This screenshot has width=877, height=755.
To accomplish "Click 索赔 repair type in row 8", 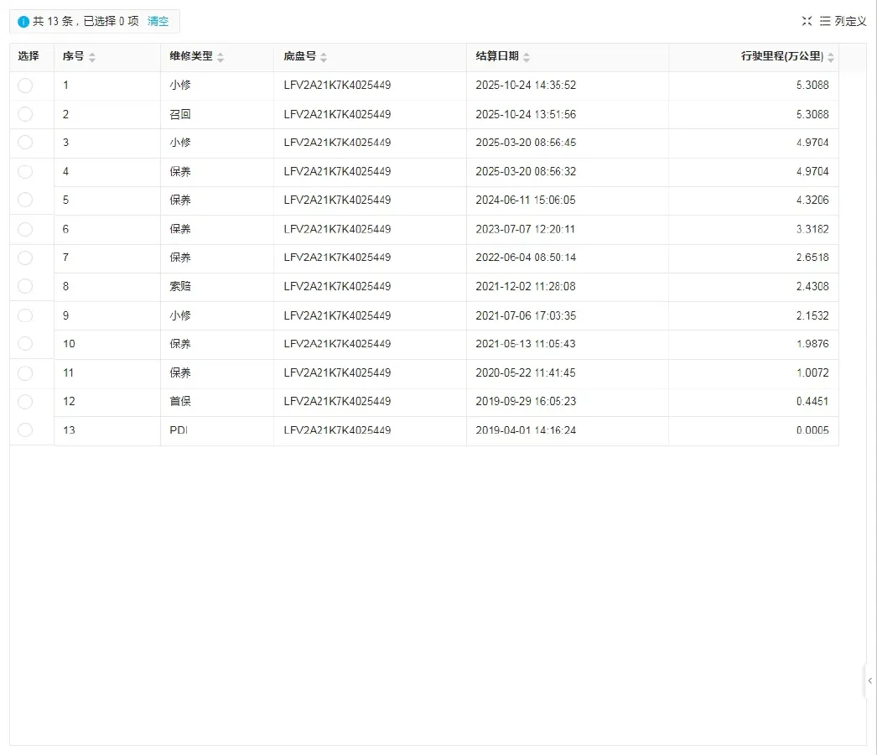I will [180, 286].
